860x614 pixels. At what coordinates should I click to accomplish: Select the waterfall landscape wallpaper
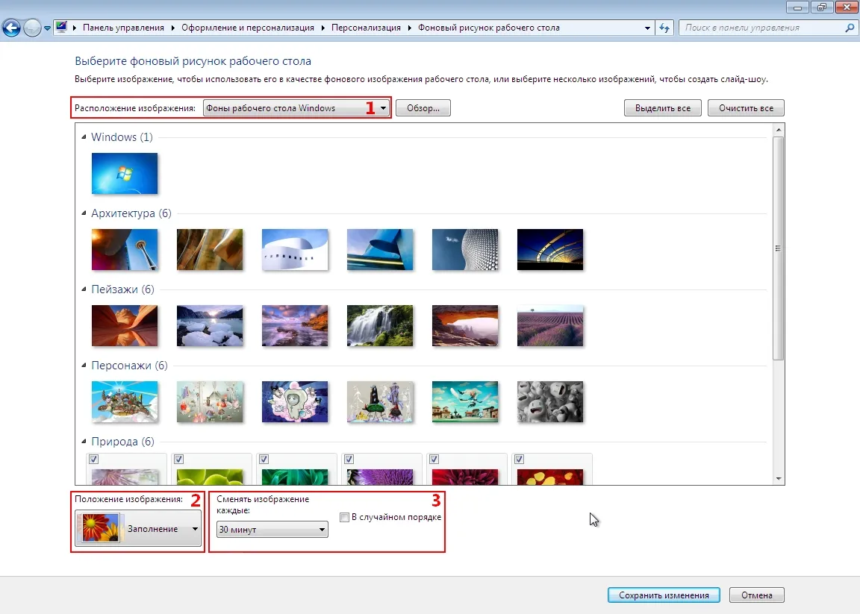[x=380, y=325]
